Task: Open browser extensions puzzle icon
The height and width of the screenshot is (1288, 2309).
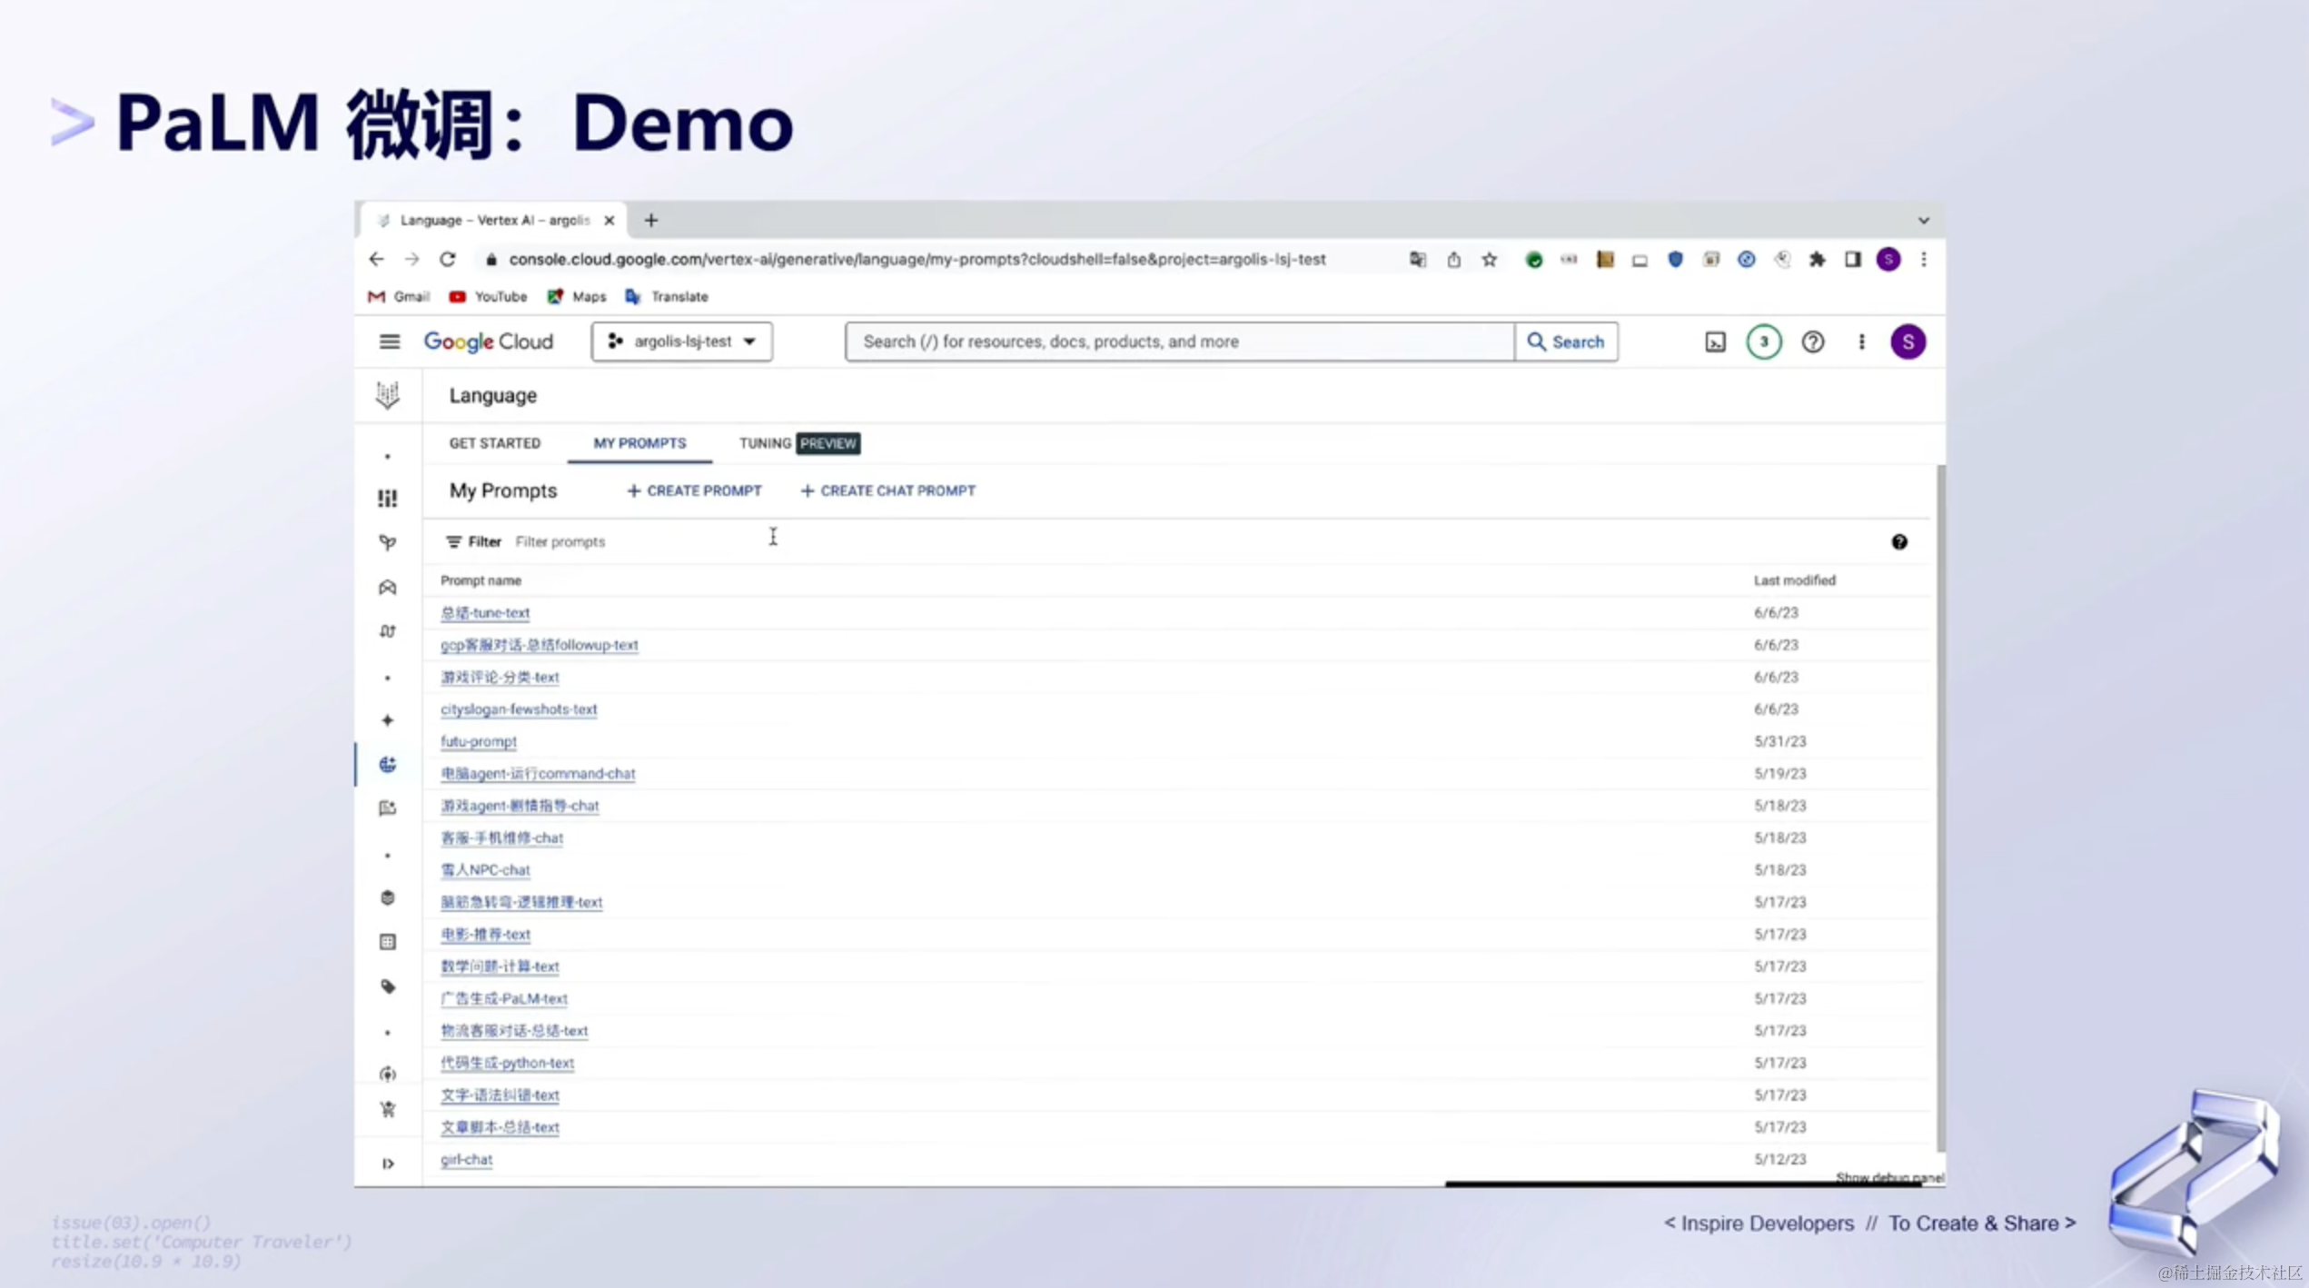Action: pyautogui.click(x=1817, y=260)
